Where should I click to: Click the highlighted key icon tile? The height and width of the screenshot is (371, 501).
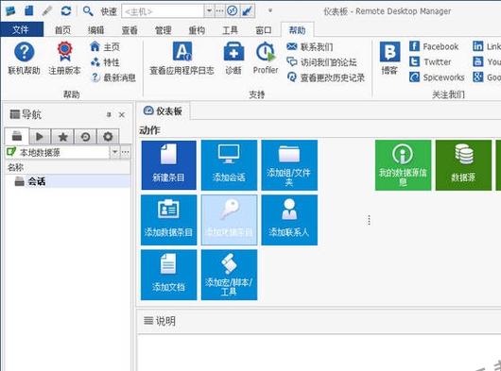[229, 220]
